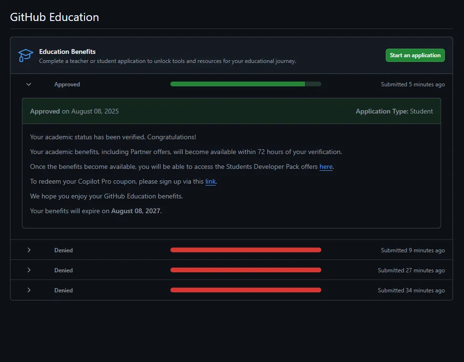The height and width of the screenshot is (362, 464).
Task: Click the 'Approved on August 08, 2025' header
Action: [74, 111]
